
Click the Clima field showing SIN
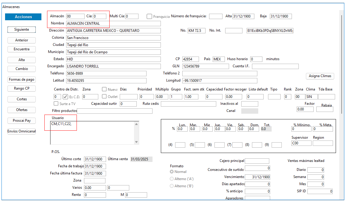click(312, 97)
